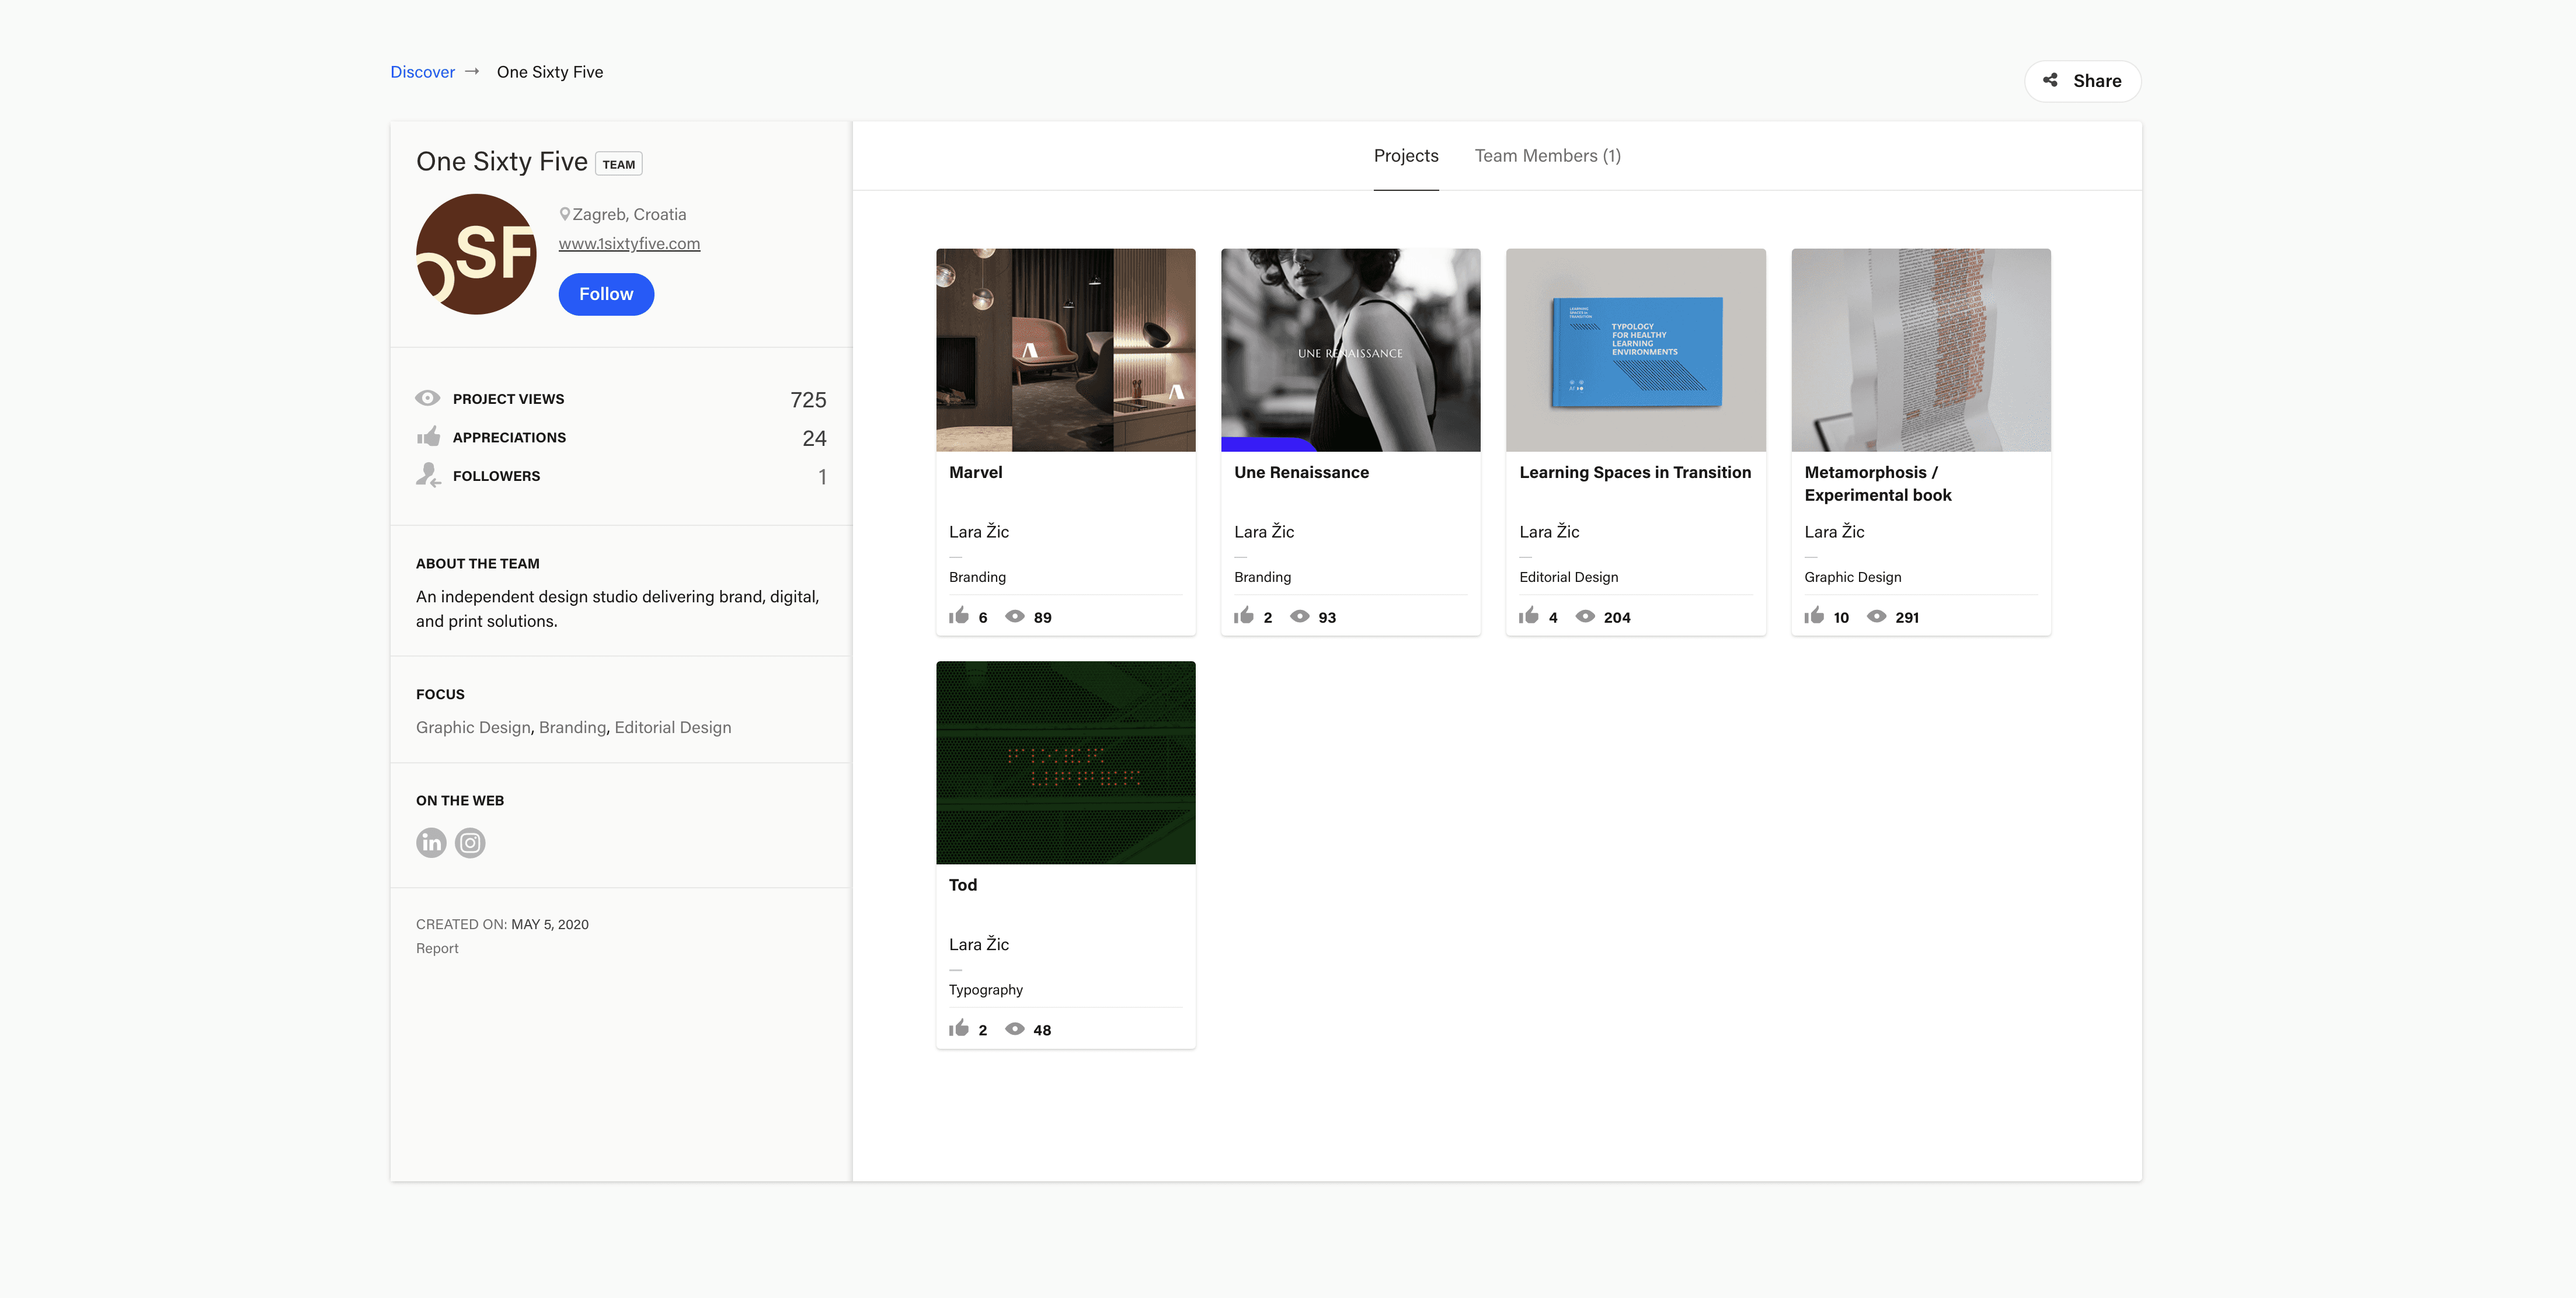Click the eye views icon on Metamorphosis card

pos(1877,616)
